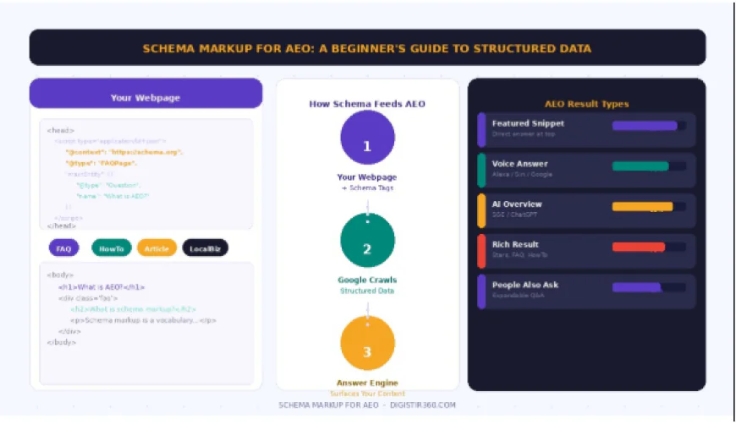Click the orange step 3 circle

[x=367, y=343]
